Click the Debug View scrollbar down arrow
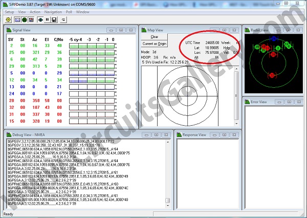Viewport: 307px width, 218px height. tap(168, 206)
